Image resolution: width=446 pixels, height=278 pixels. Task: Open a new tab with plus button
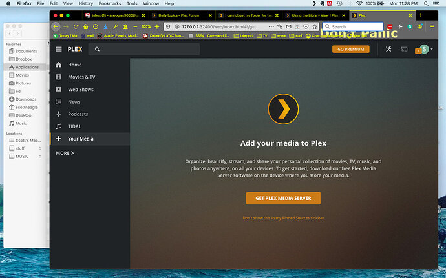pos(421,15)
